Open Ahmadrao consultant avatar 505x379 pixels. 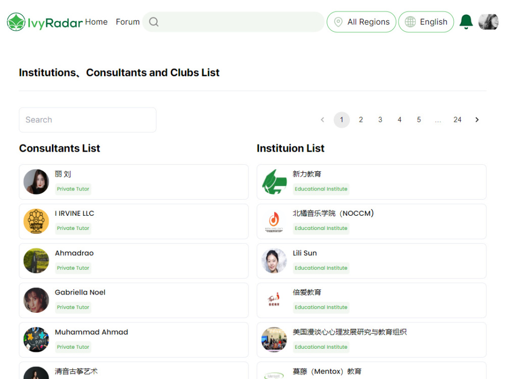36,261
